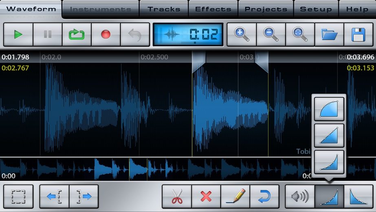Screen dimensions: 376x212
Task: Click the overview start label 0:00
Action: coord(9,176)
